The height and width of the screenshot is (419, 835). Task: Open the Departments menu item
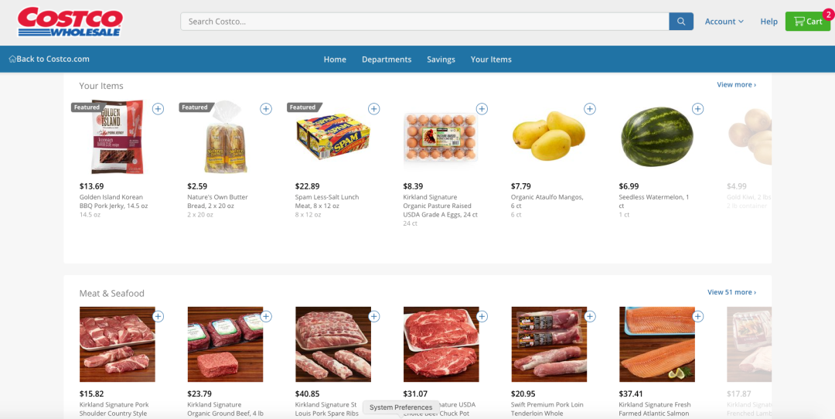click(387, 59)
